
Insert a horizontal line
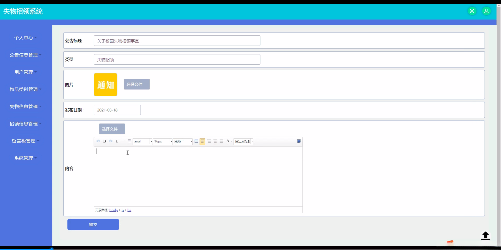(123, 141)
